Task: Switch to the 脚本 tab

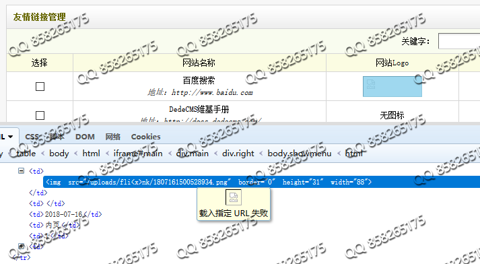Action: point(57,137)
